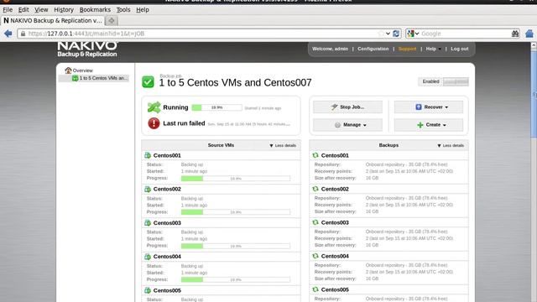
Task: Click the Welcome, admin text
Action: 330,49
